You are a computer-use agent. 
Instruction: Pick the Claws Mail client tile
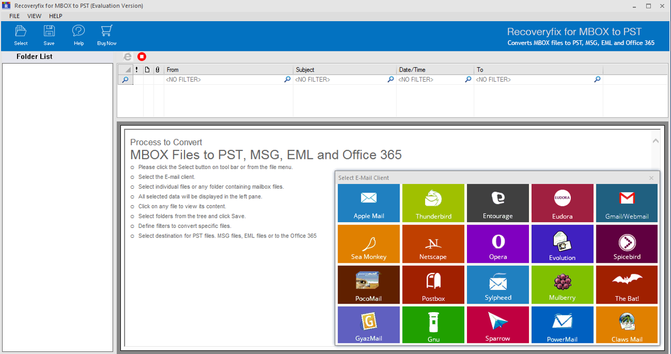pyautogui.click(x=627, y=325)
